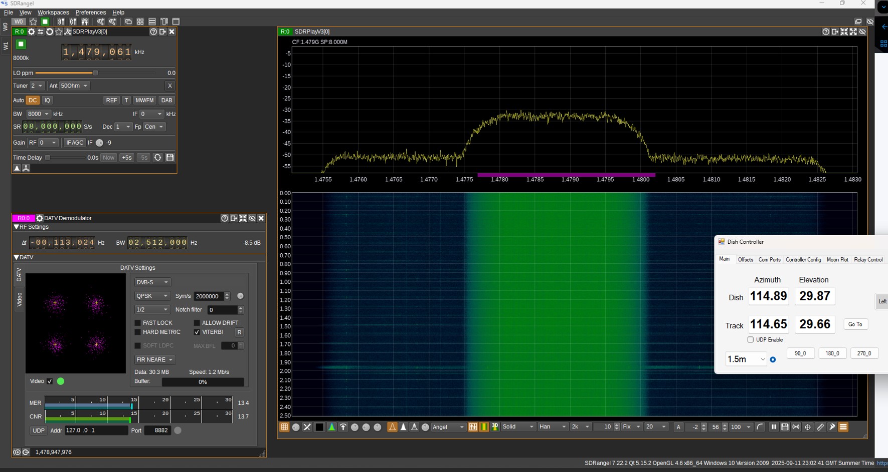Open the Dec decimation dropdown
This screenshot has width=888, height=472.
point(123,127)
